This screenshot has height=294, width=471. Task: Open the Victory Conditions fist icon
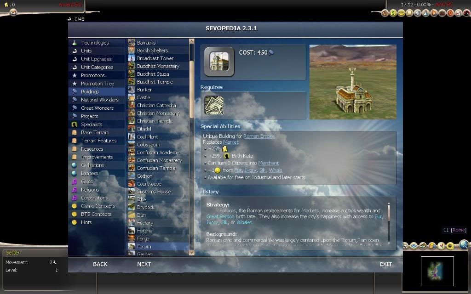point(450,13)
